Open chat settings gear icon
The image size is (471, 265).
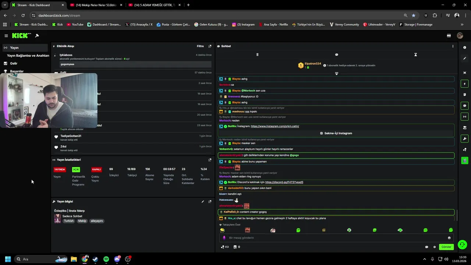pos(434,247)
